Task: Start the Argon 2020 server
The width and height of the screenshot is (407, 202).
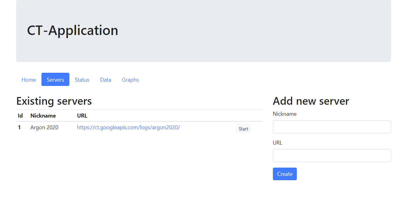Action: coord(243,129)
